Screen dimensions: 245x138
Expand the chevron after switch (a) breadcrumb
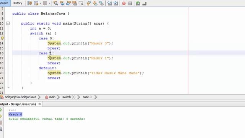point(78,97)
